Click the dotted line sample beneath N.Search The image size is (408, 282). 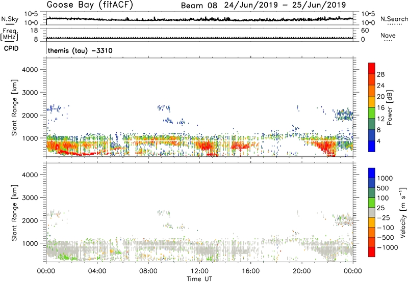[394, 24]
